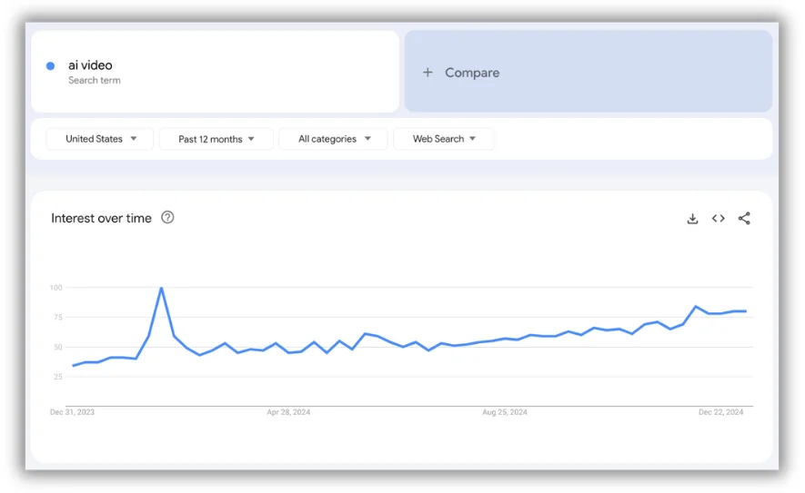Image resolution: width=805 pixels, height=493 pixels.
Task: Open the All categories dropdown
Action: coord(334,139)
